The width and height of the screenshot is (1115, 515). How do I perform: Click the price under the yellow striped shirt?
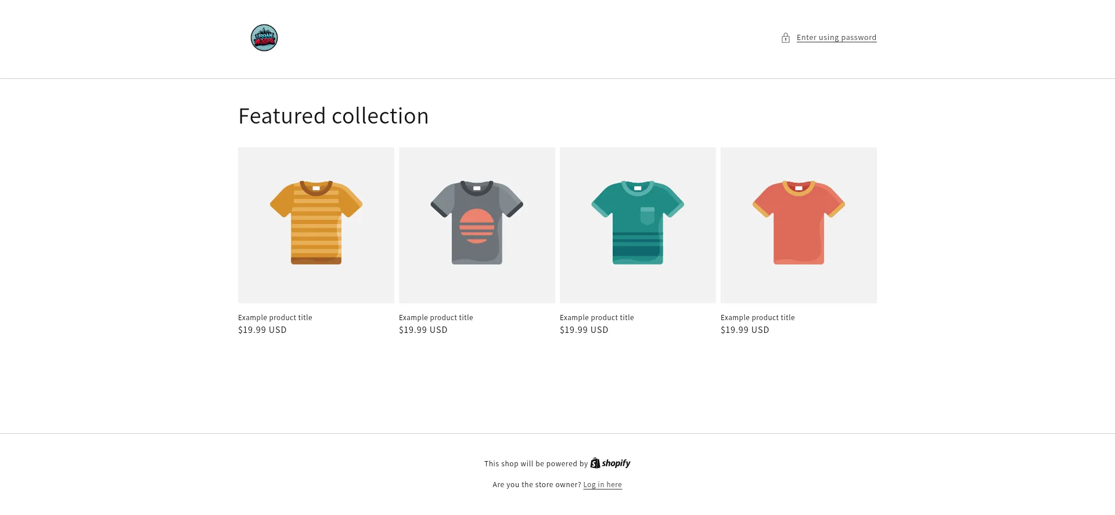point(262,330)
